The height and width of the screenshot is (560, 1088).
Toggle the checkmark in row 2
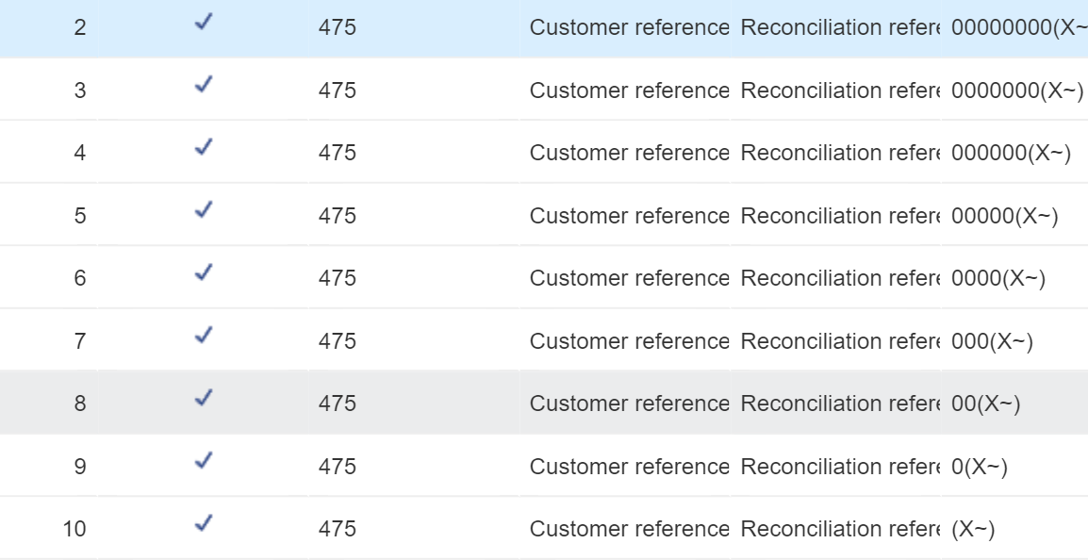pos(204,23)
